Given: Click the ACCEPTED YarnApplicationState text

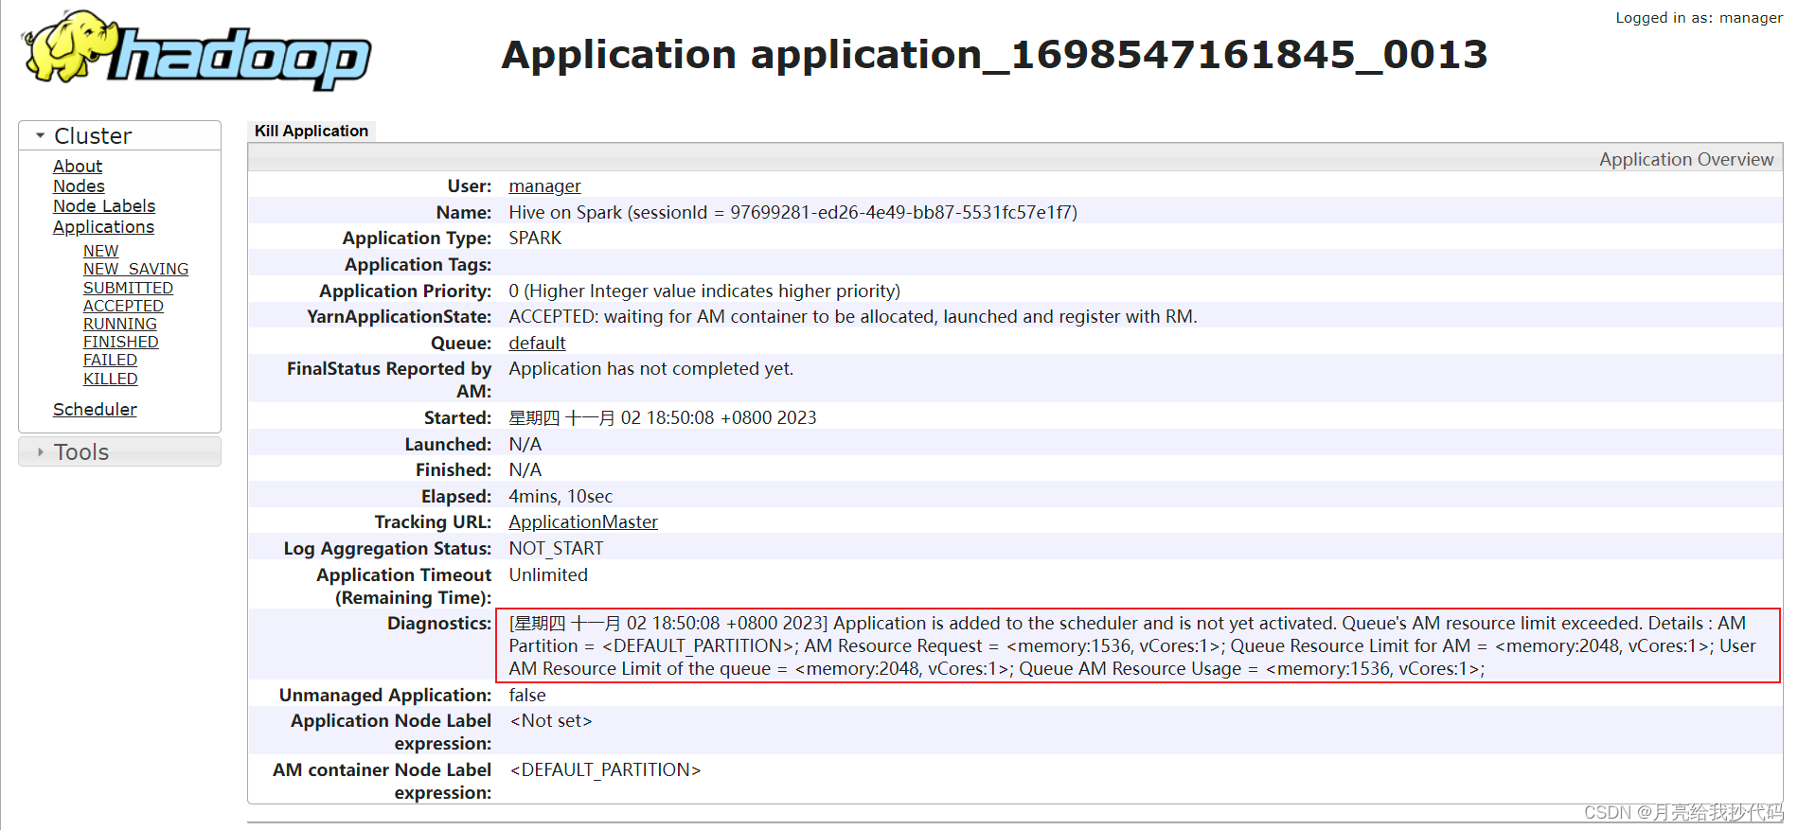Looking at the screenshot, I should (852, 317).
